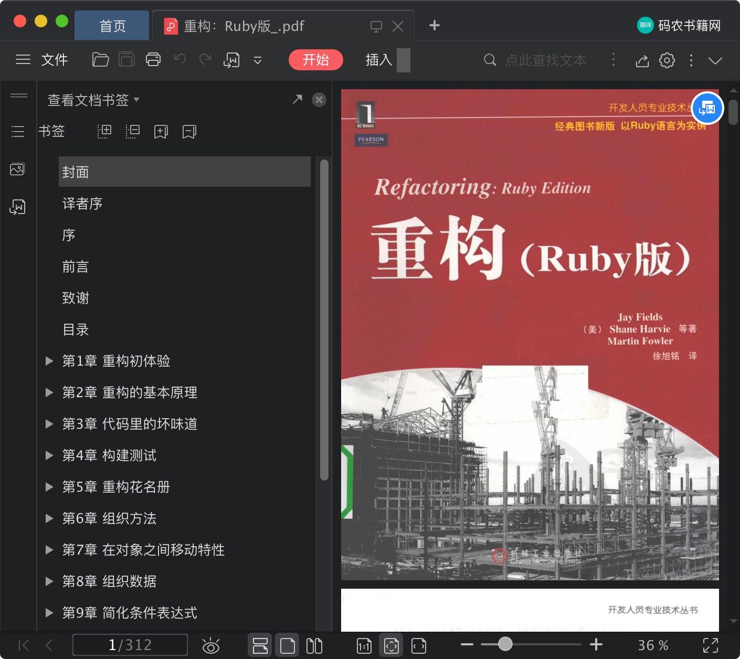
Task: Go to the 译者序 bookmark
Action: 82,204
